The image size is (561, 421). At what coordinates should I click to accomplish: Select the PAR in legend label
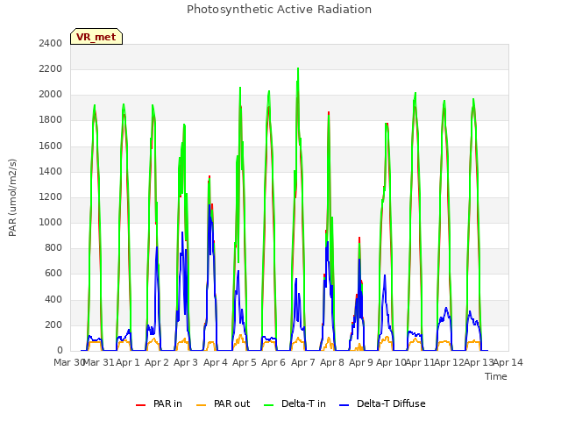point(167,403)
